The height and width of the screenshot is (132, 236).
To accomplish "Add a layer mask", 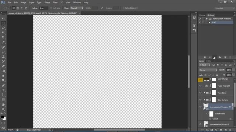I will (x=212, y=130).
